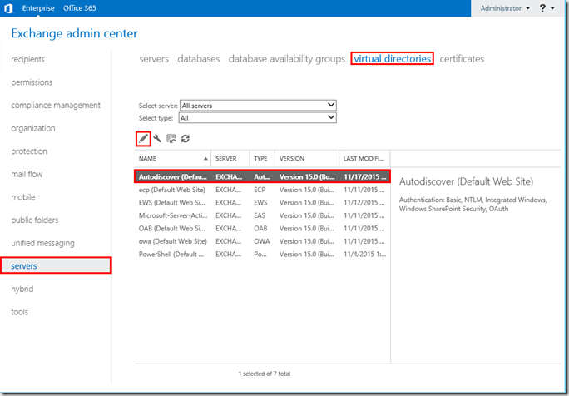The height and width of the screenshot is (396, 569).
Task: Switch to the databases tab
Action: [198, 59]
